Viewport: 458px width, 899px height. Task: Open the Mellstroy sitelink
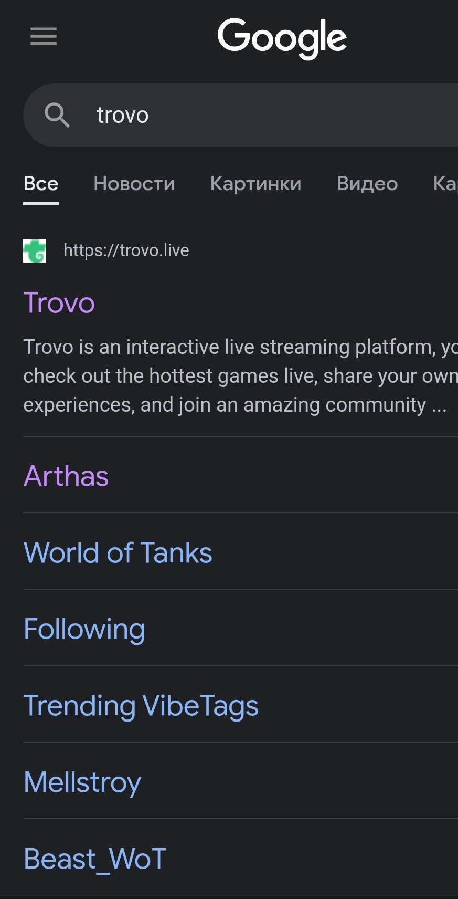[x=82, y=782]
